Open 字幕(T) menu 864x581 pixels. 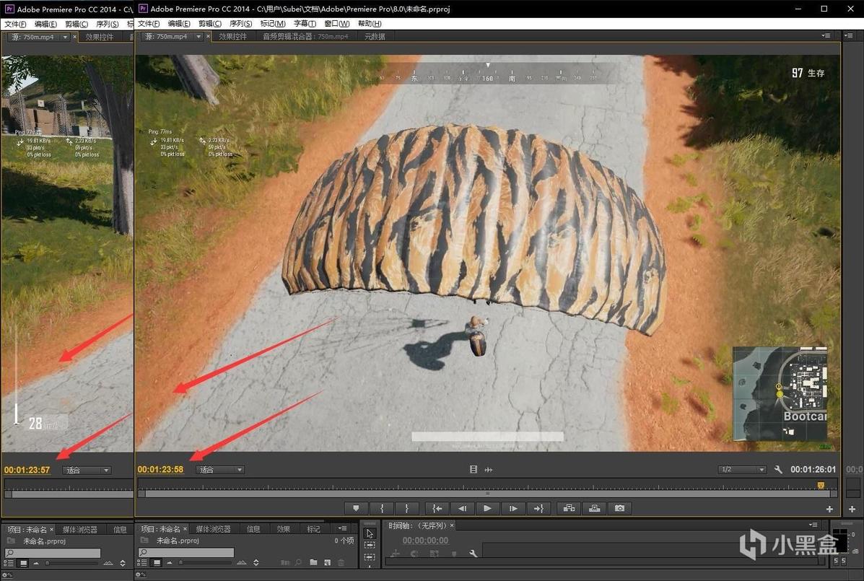[x=305, y=24]
